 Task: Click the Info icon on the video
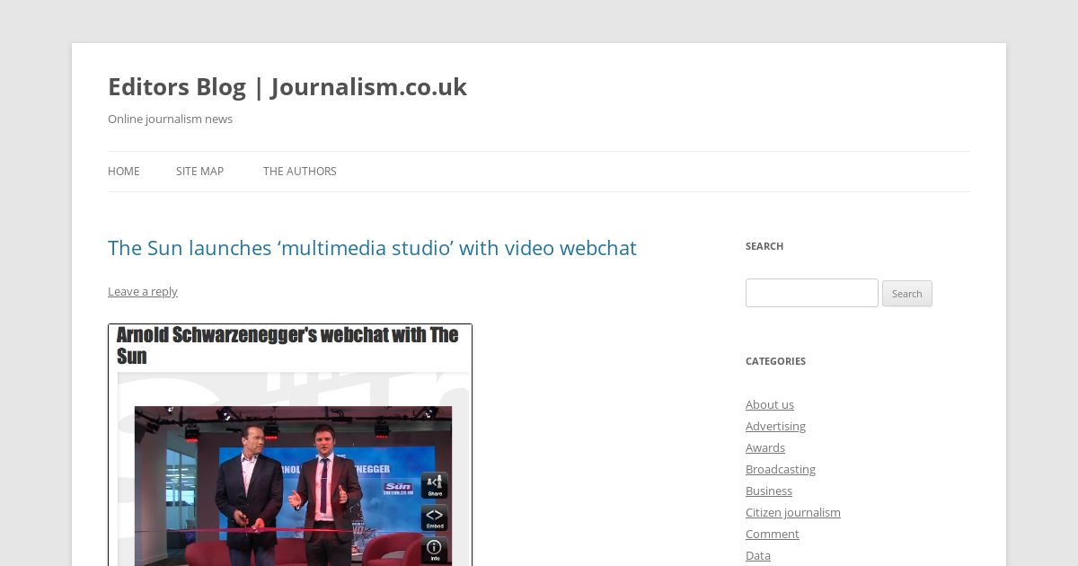(435, 550)
